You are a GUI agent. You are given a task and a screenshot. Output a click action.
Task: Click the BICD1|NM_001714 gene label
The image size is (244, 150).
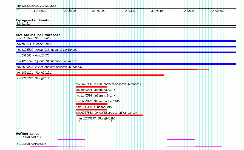(29, 137)
